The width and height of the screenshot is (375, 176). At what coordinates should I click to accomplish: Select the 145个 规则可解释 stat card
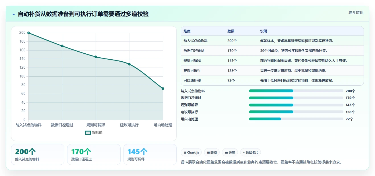pos(150,154)
